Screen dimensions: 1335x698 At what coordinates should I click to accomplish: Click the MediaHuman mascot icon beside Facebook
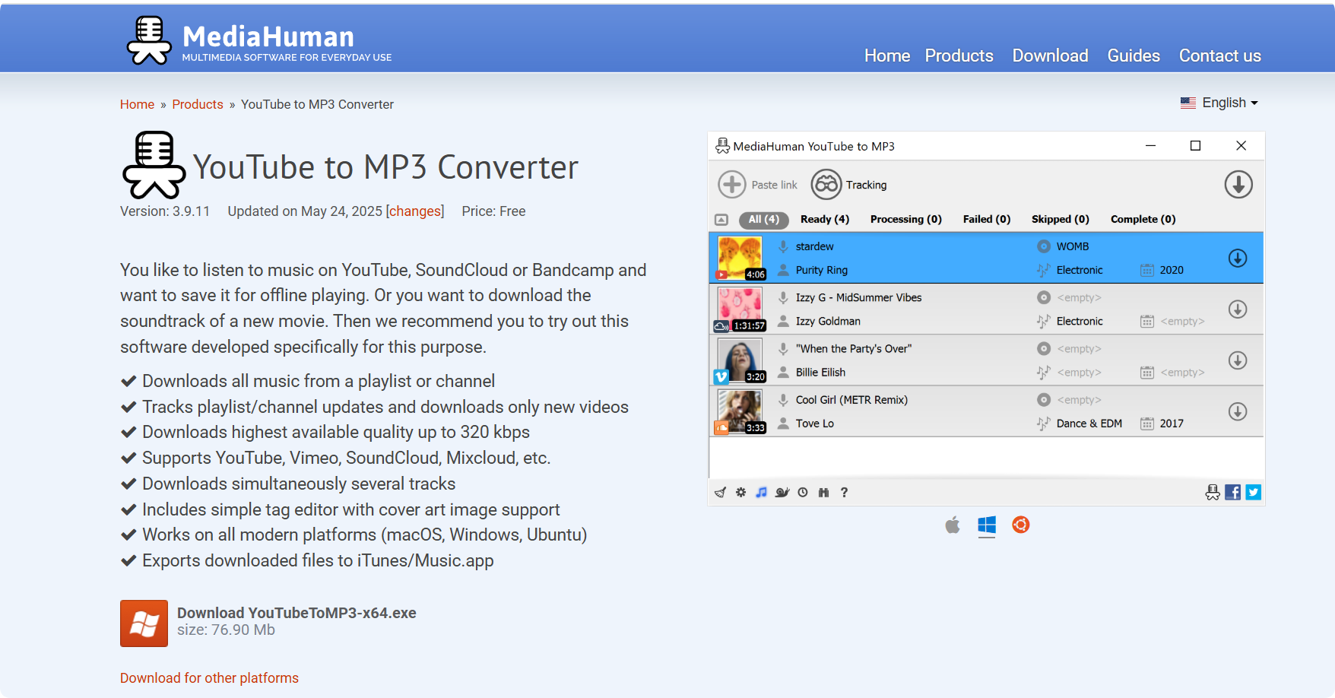click(x=1213, y=493)
